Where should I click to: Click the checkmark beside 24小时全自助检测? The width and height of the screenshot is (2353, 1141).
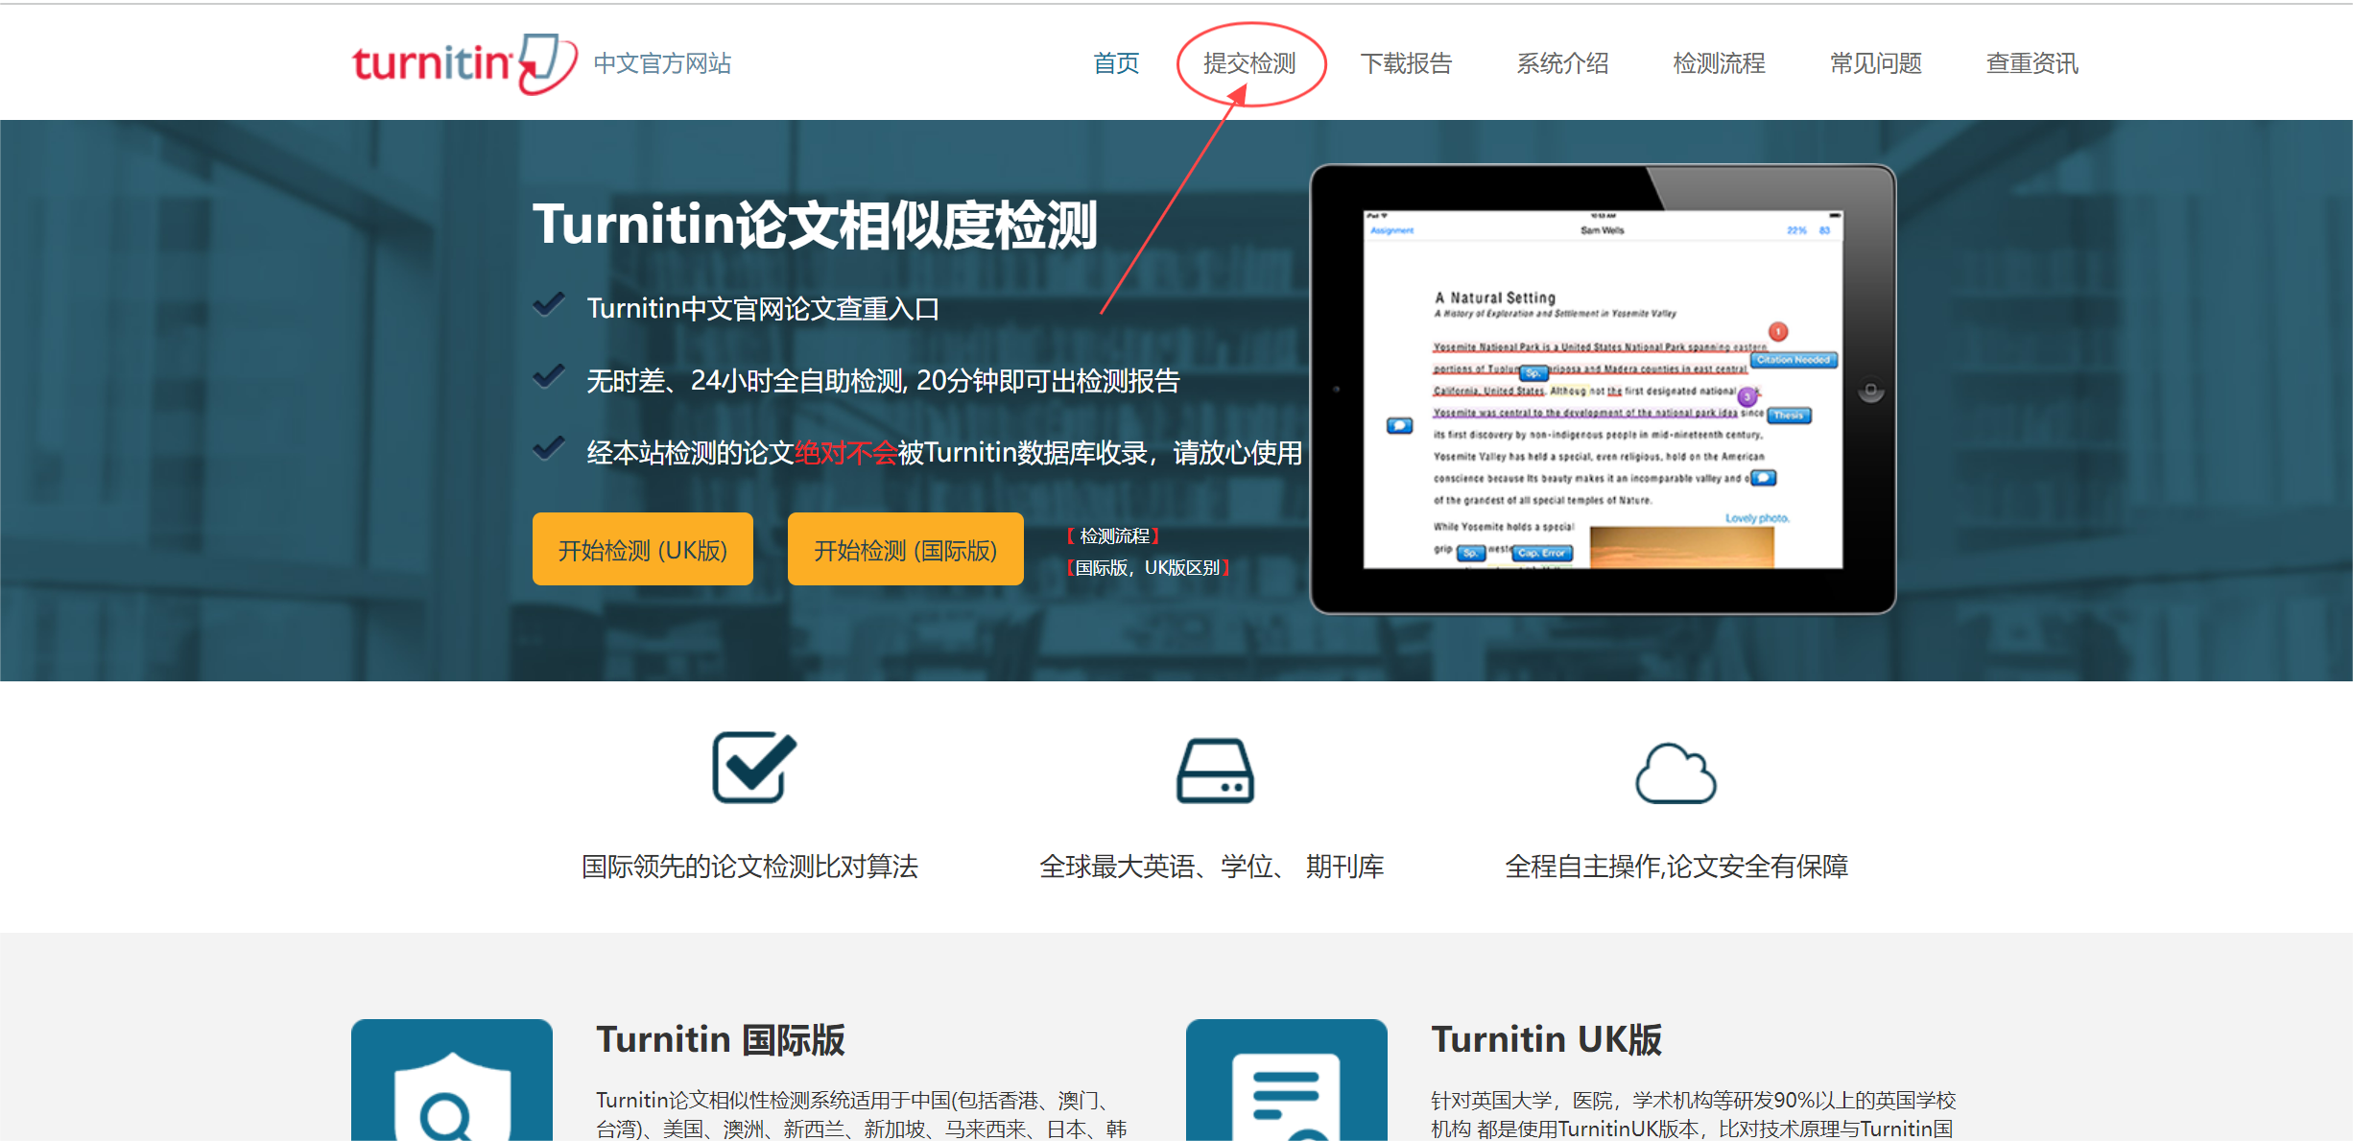pos(548,376)
